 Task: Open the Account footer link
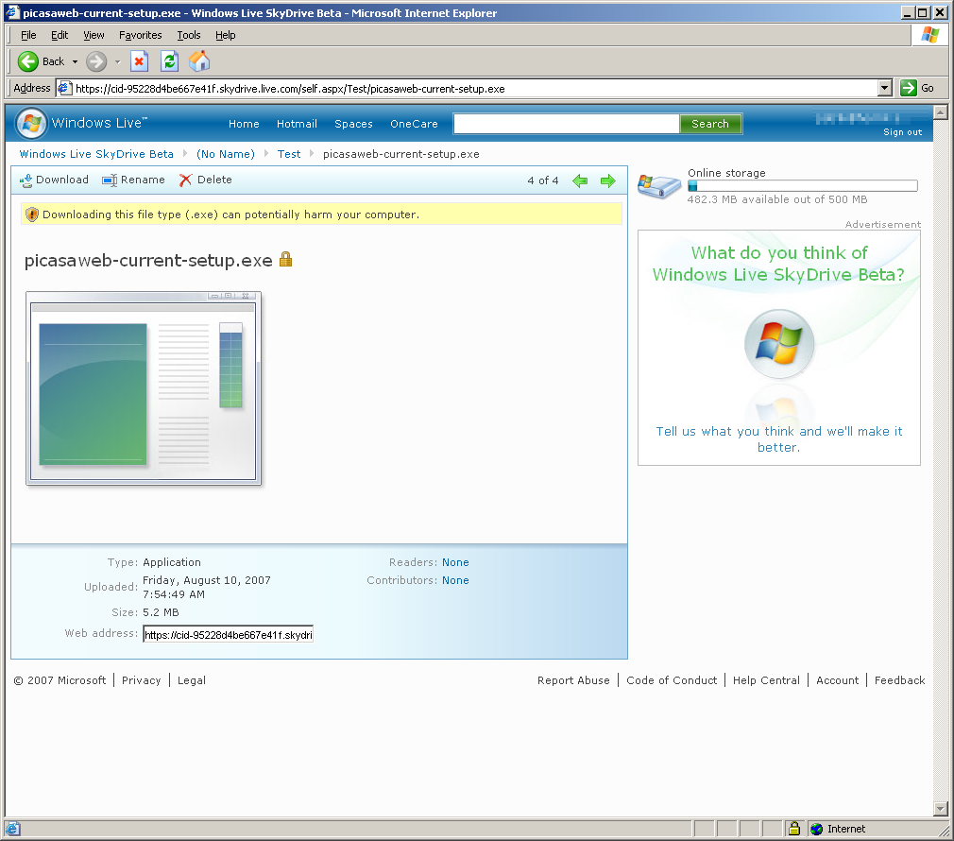point(837,680)
